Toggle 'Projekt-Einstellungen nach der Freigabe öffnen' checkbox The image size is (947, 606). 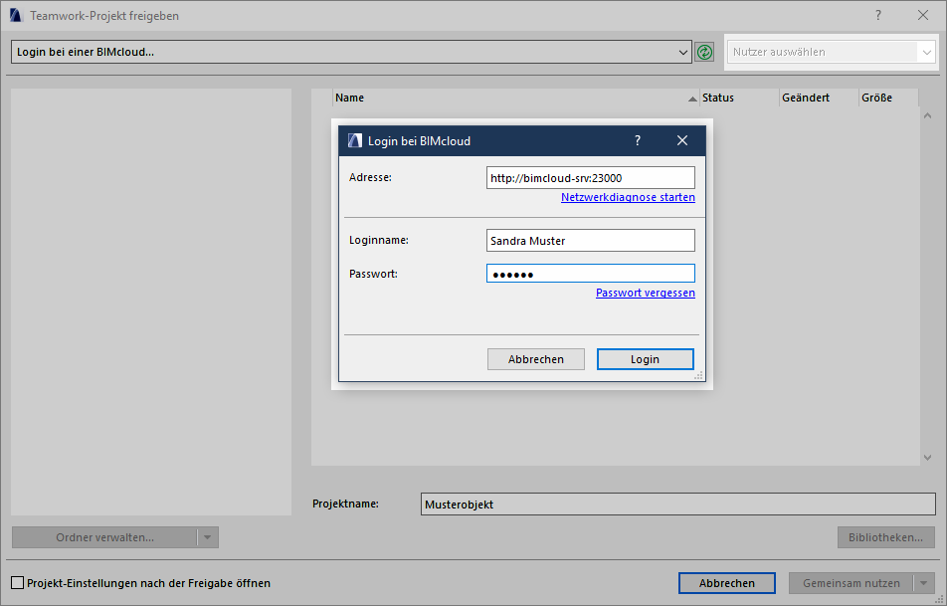point(18,583)
